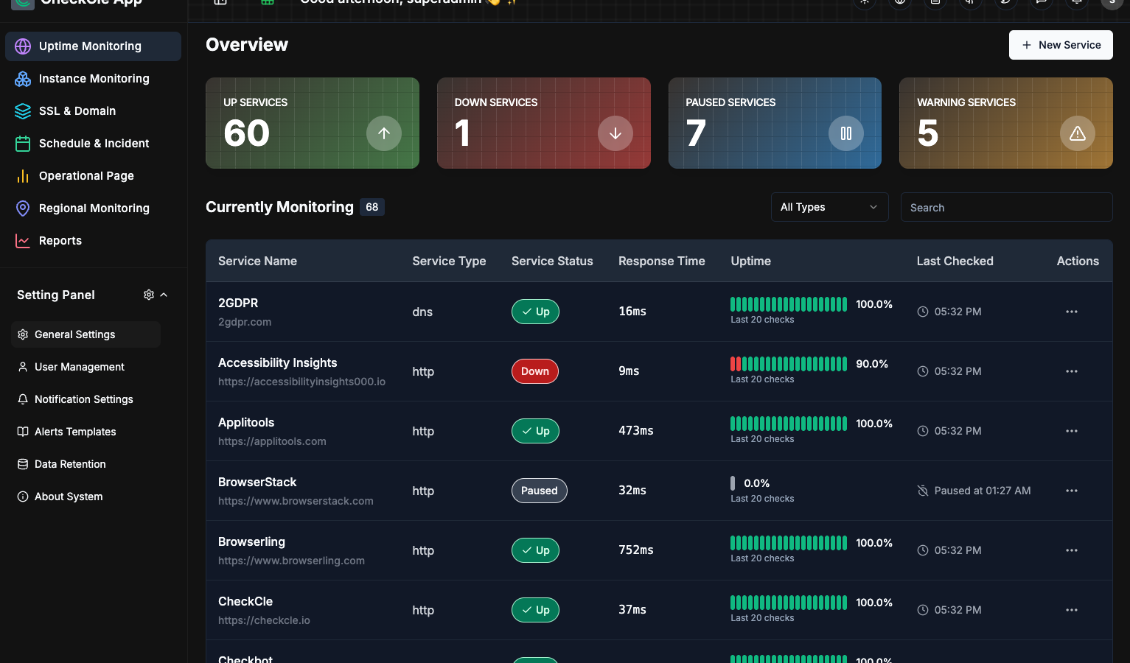The height and width of the screenshot is (663, 1130).
Task: Click the BrowserStack paused-at bell icon
Action: point(922,491)
